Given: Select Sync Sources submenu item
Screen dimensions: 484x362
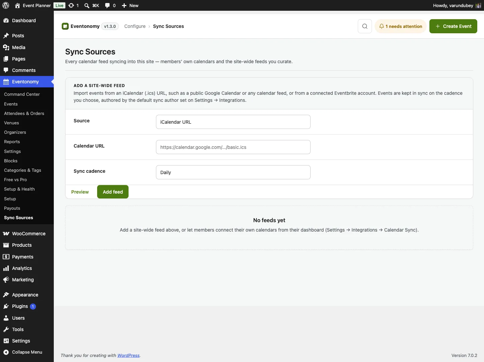Looking at the screenshot, I should (18, 218).
